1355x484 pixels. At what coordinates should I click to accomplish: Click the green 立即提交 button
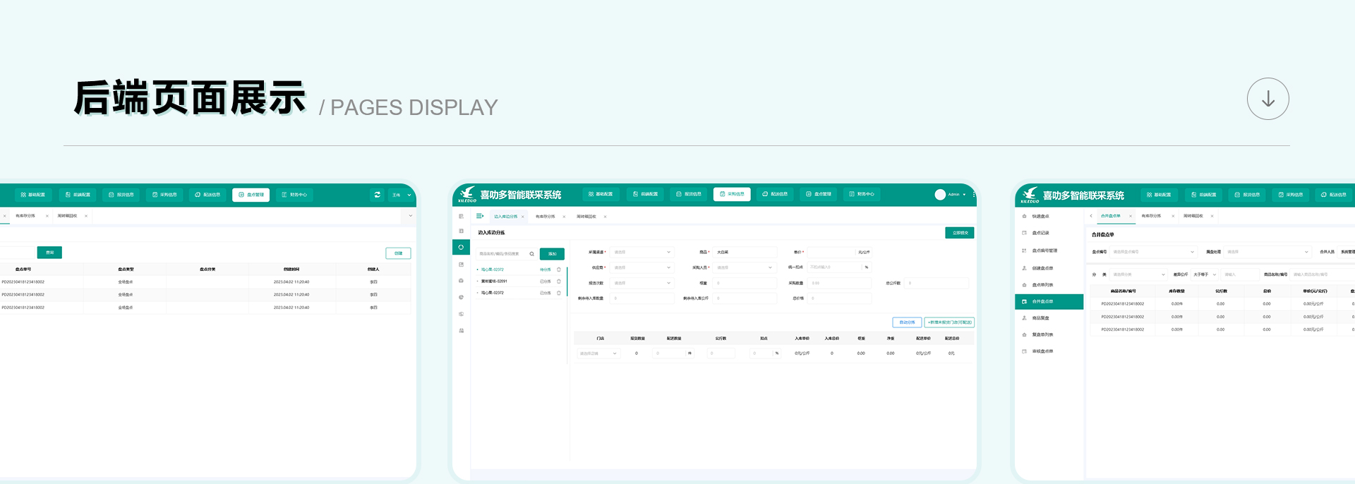(959, 233)
